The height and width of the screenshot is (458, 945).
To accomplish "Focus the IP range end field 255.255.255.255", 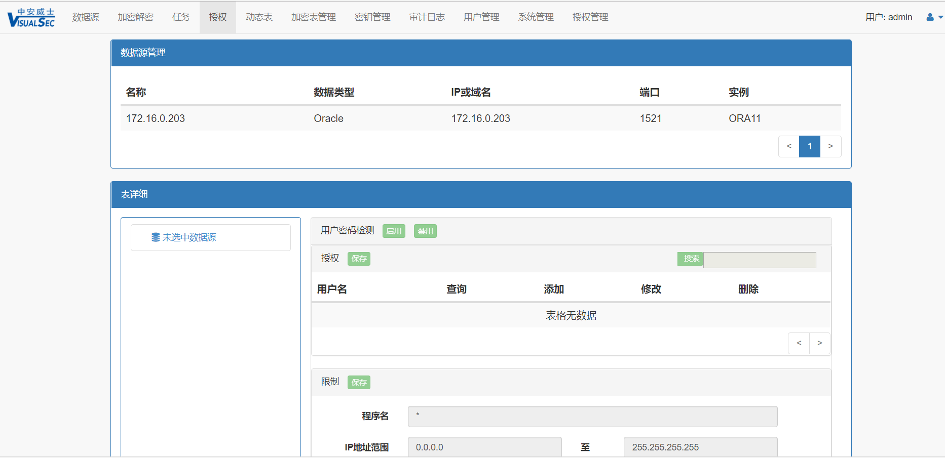I will (700, 447).
